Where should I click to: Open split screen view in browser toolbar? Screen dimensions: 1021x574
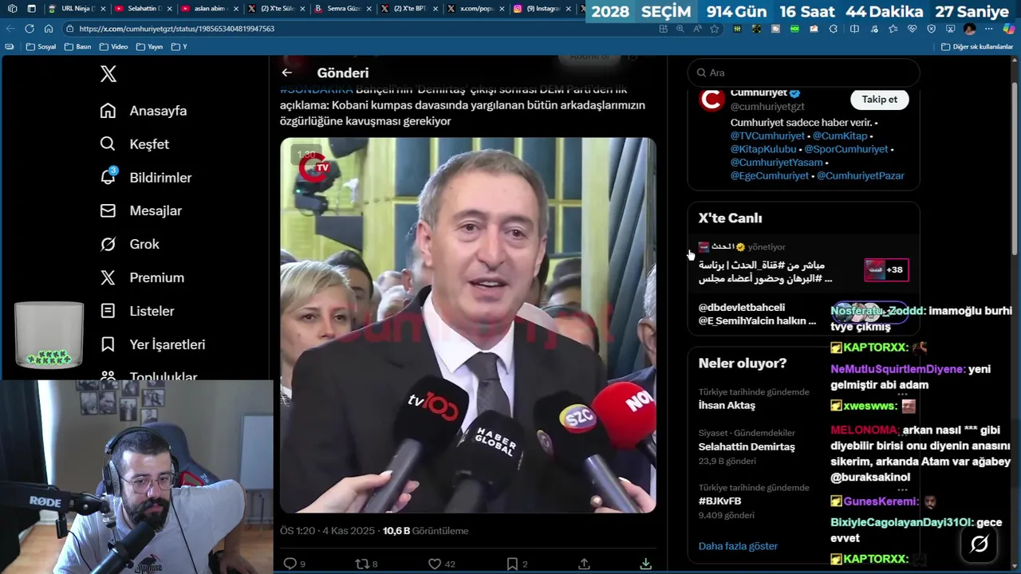coord(854,29)
